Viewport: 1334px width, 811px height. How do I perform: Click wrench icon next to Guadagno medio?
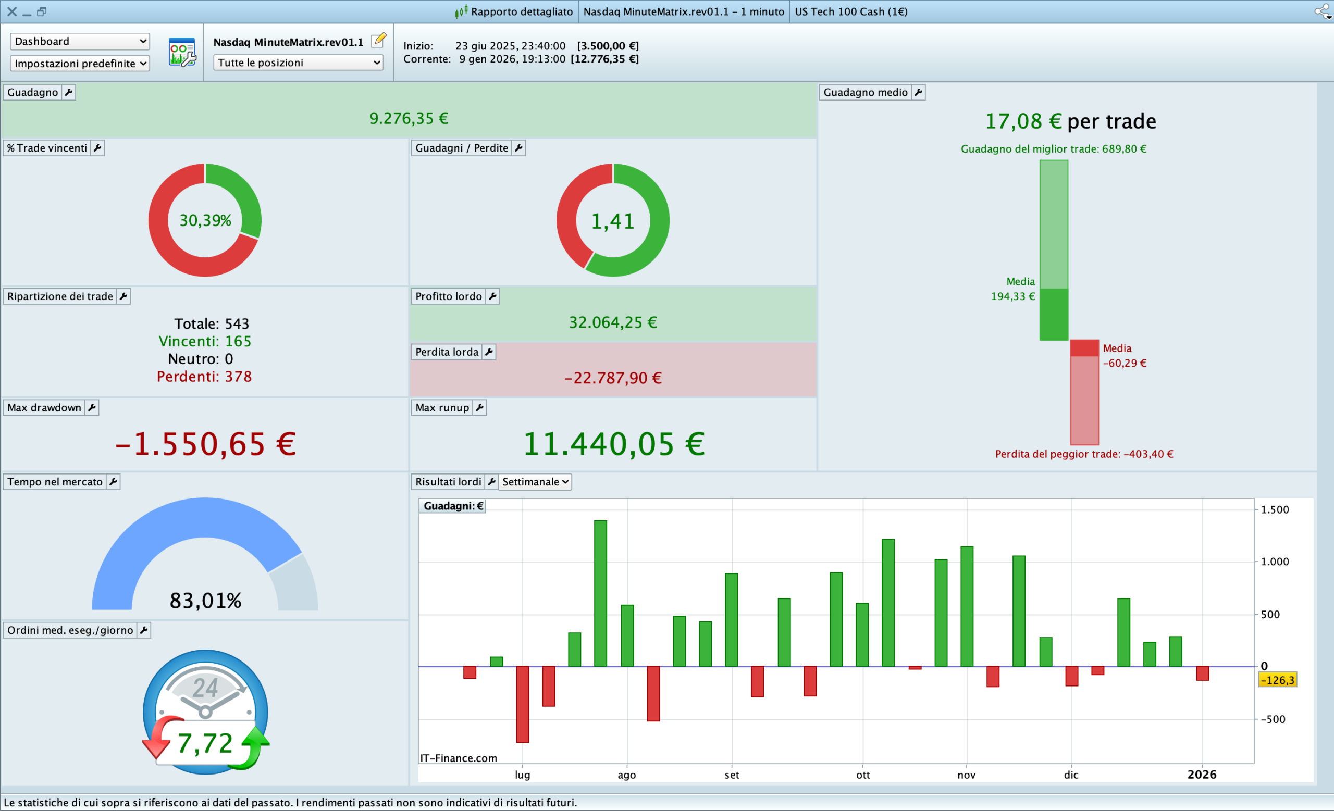pyautogui.click(x=918, y=93)
